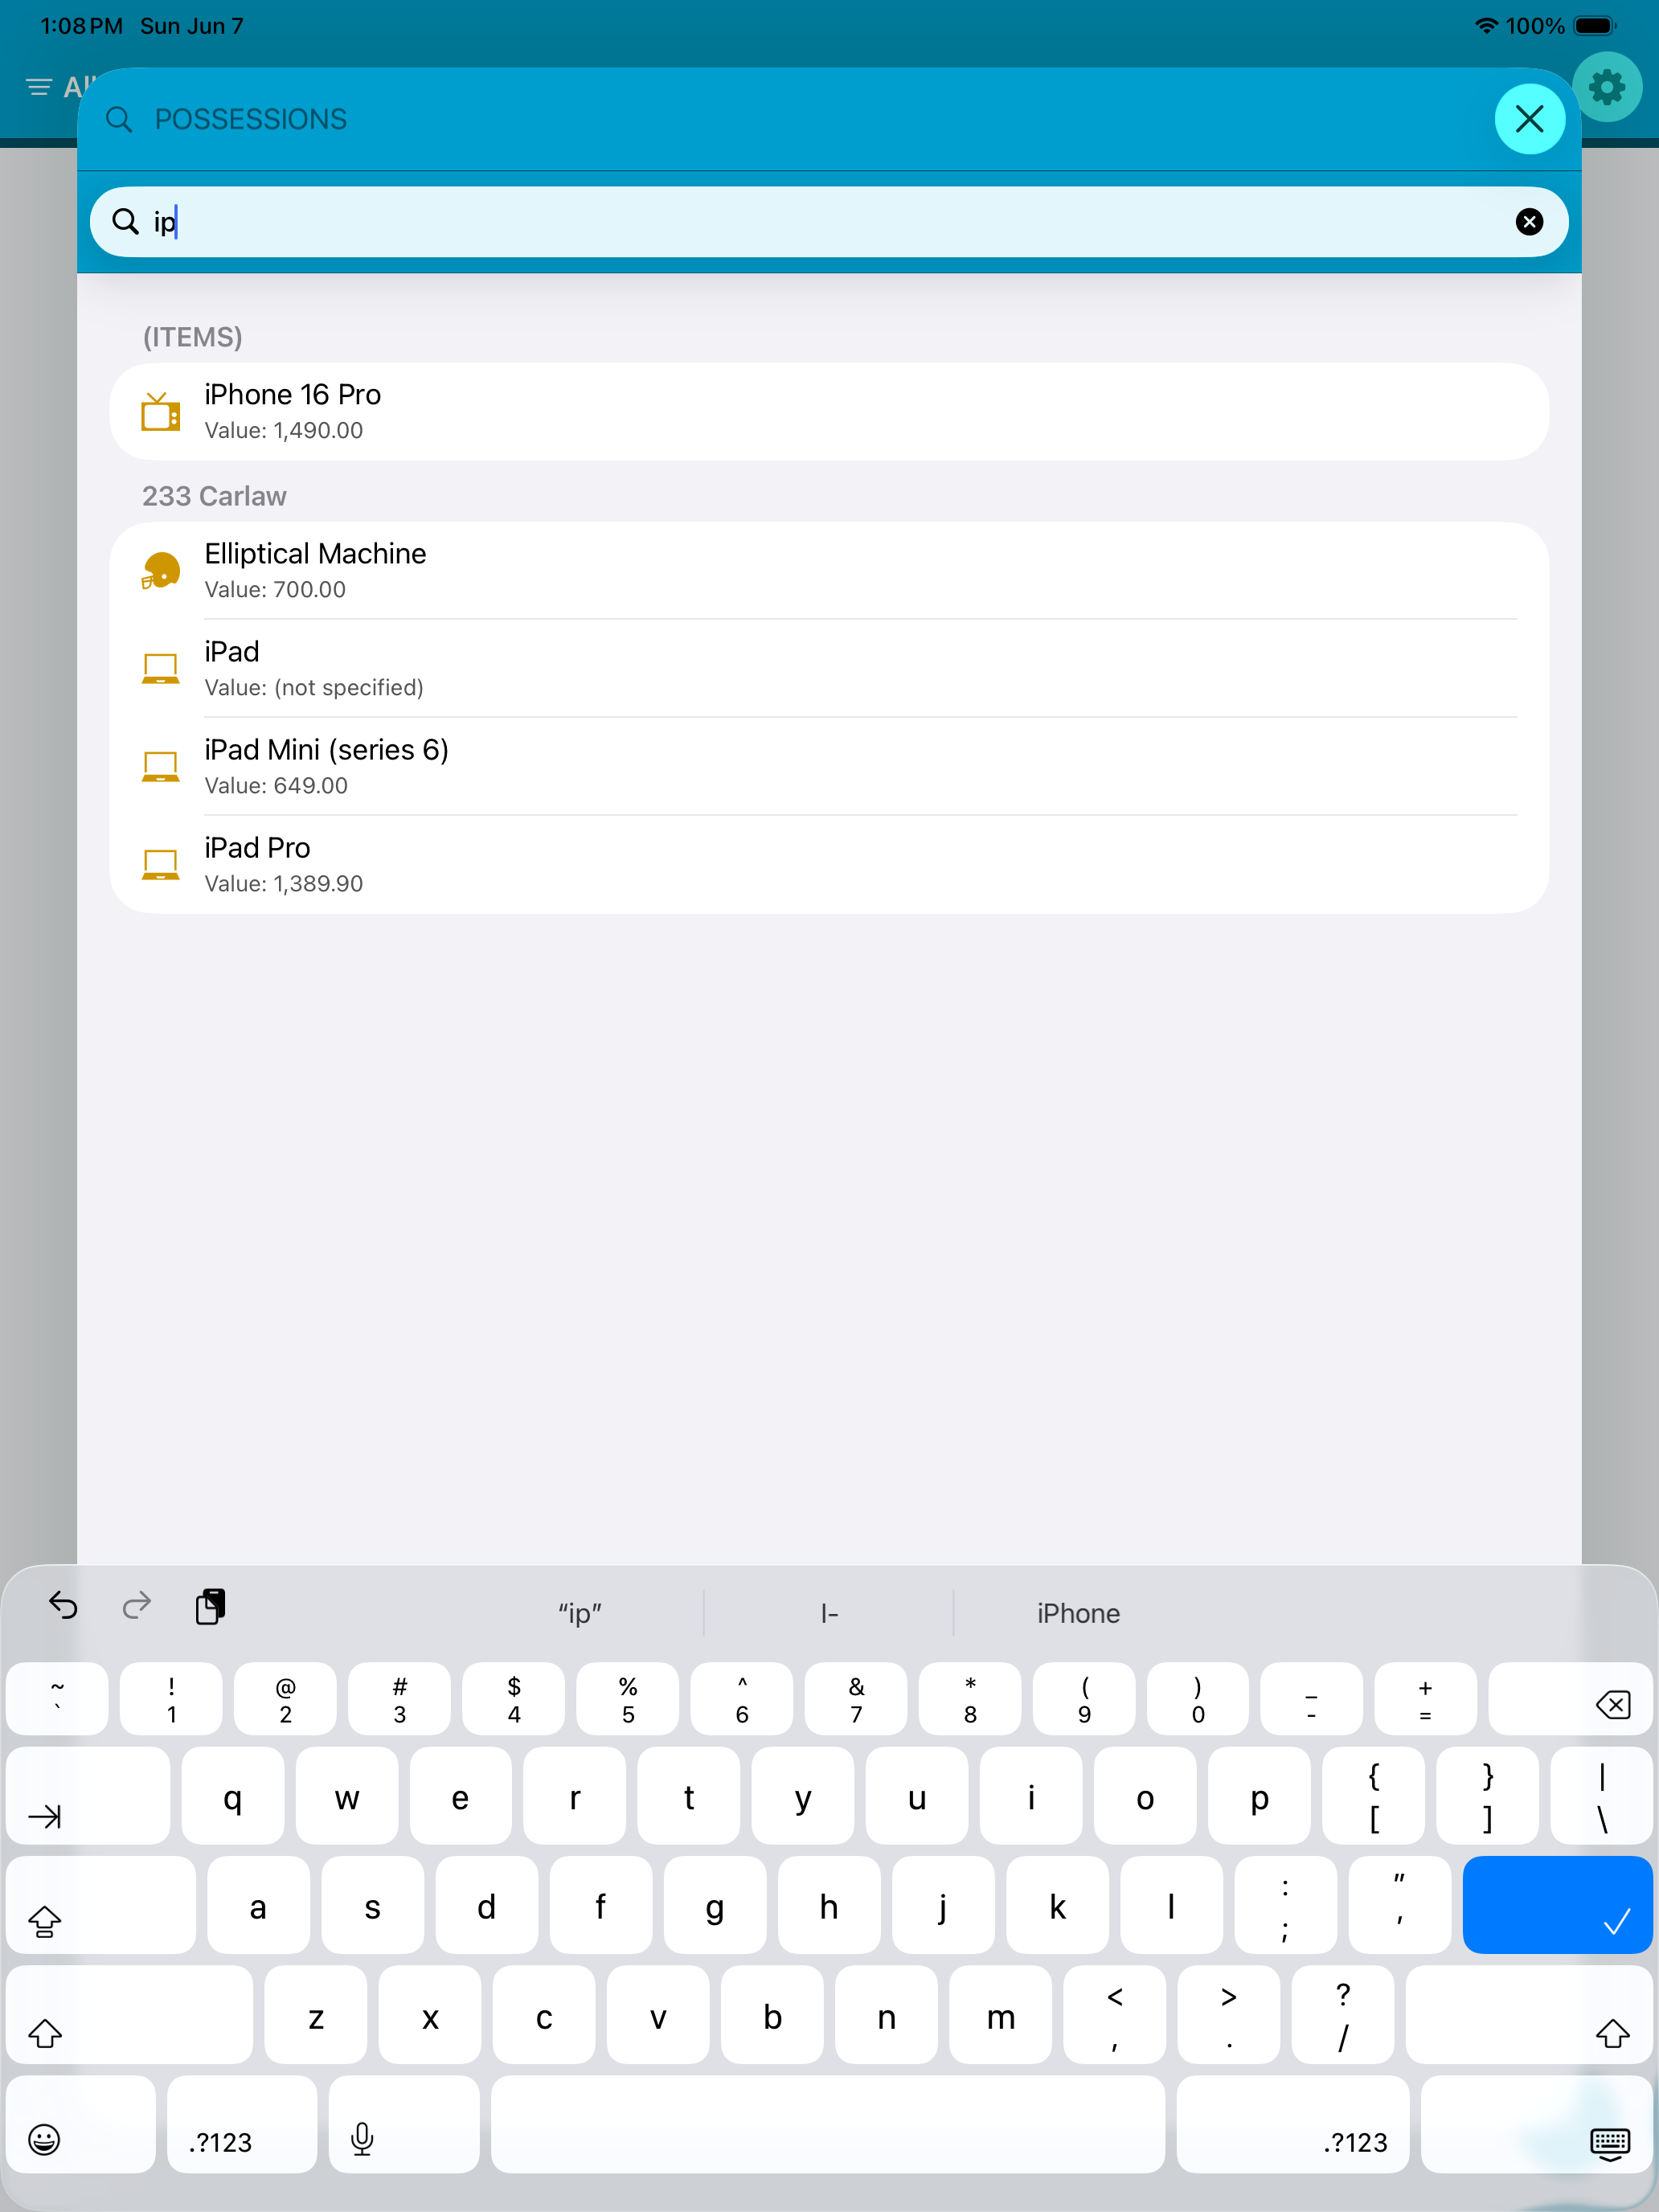Close the Possessions search panel
Viewport: 1659px width, 2212px height.
pos(1529,119)
